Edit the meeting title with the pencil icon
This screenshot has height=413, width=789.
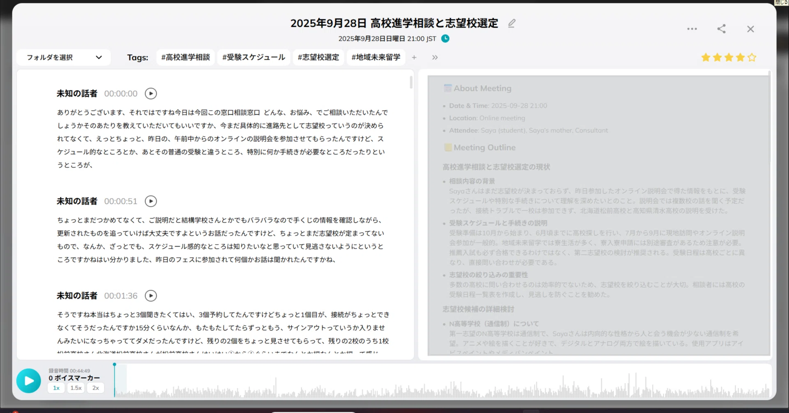click(x=512, y=23)
